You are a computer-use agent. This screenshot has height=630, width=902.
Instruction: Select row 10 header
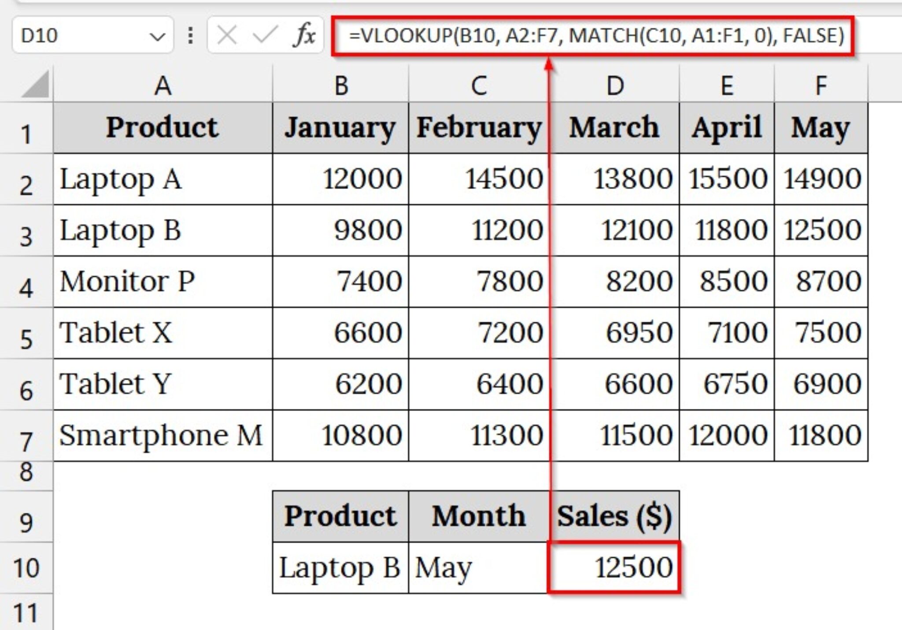(26, 567)
